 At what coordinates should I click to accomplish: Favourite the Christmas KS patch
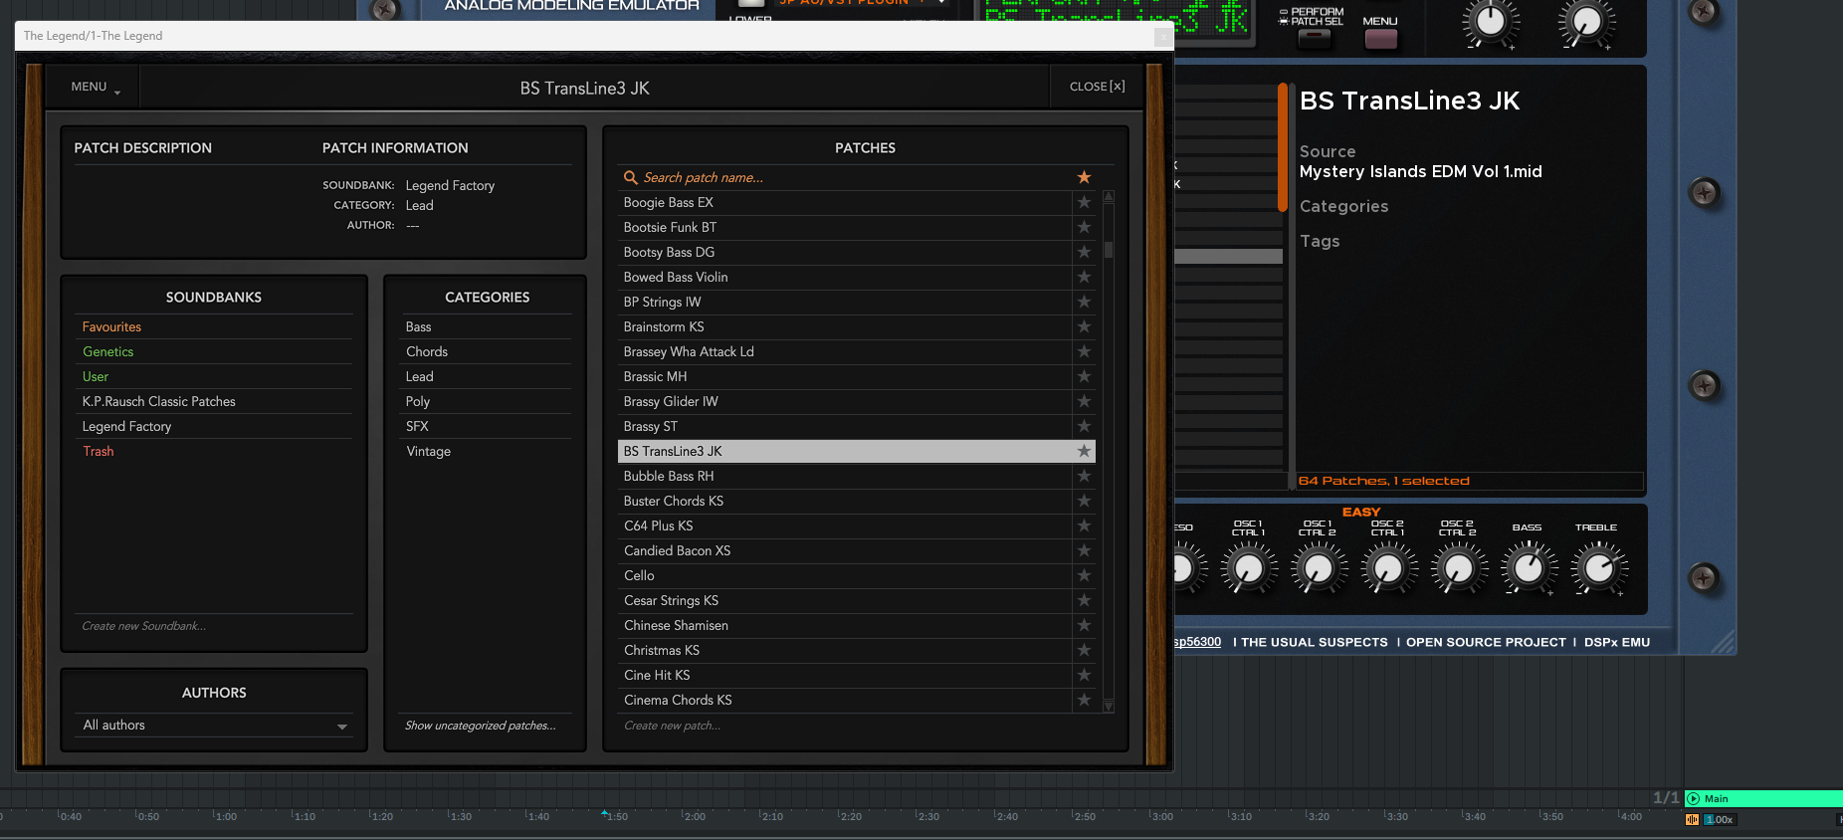tap(1084, 650)
